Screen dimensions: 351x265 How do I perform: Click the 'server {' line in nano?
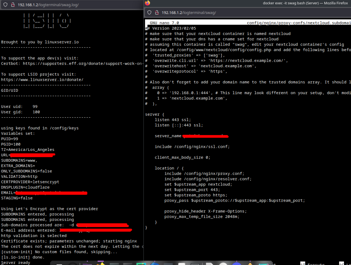coord(155,114)
